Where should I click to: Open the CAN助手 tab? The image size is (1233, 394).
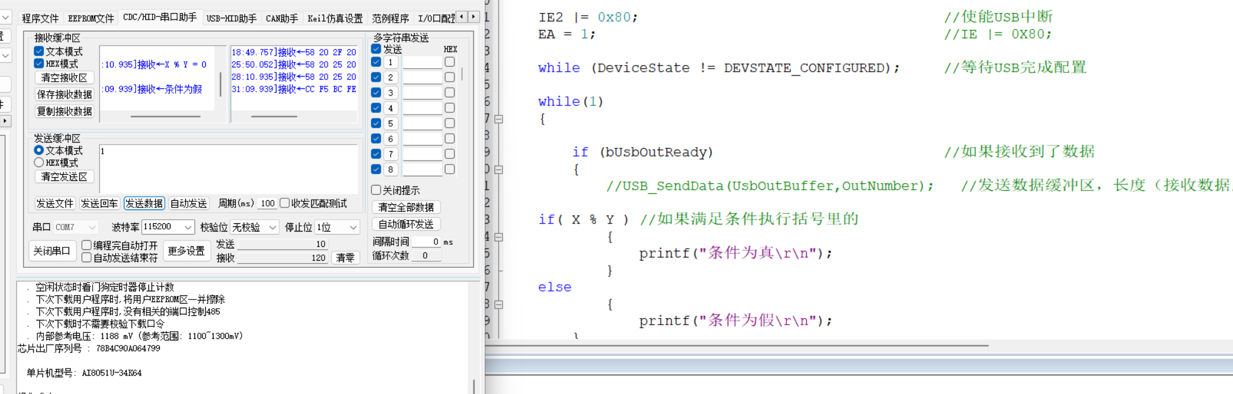282,18
